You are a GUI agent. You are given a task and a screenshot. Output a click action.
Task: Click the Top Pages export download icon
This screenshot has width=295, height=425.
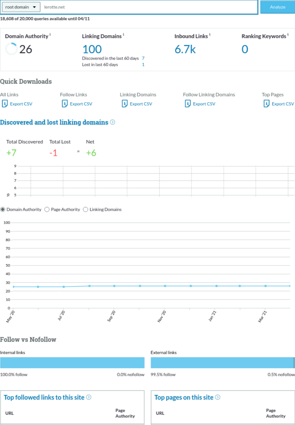tap(266, 104)
